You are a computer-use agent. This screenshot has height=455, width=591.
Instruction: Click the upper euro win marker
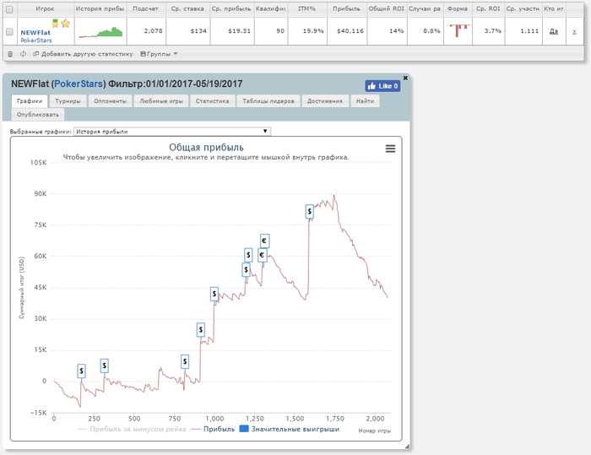pos(264,241)
